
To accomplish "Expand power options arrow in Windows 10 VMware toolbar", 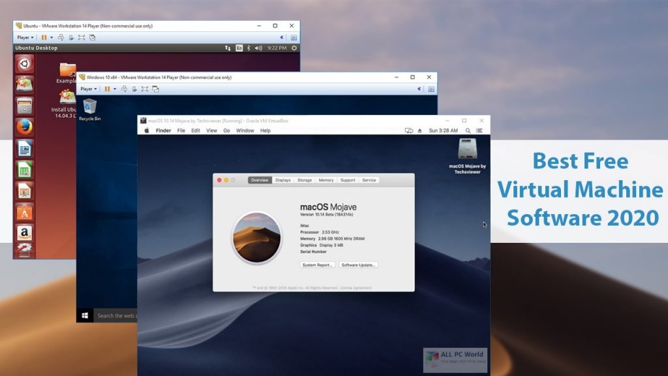I will point(115,89).
